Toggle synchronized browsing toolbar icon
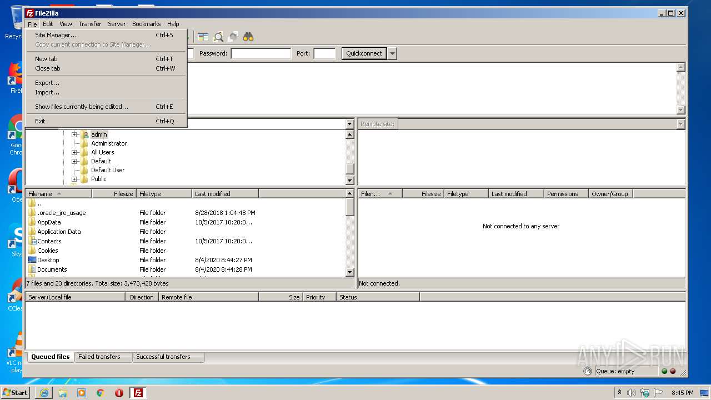The image size is (711, 400). tap(233, 37)
